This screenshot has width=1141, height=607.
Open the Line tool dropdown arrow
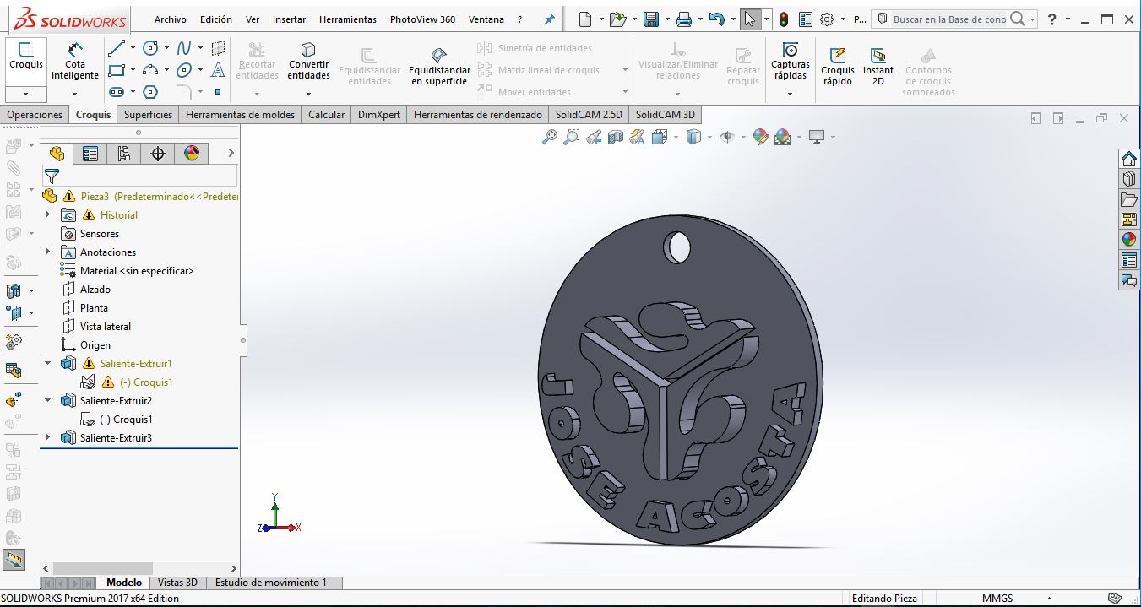pos(133,48)
